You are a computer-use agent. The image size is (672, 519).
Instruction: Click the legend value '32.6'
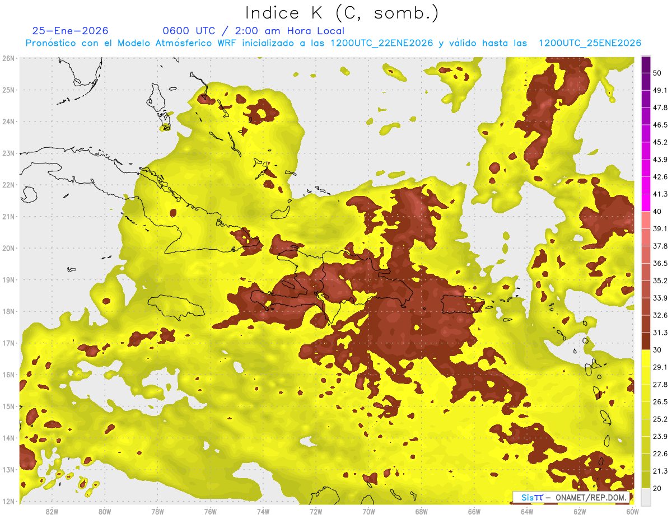point(660,315)
